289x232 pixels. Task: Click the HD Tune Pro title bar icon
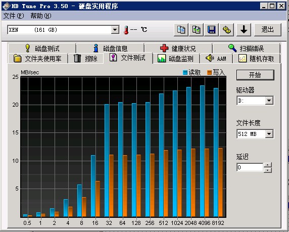6,6
